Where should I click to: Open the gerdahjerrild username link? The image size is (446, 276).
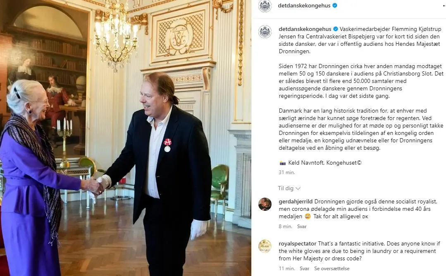click(296, 202)
